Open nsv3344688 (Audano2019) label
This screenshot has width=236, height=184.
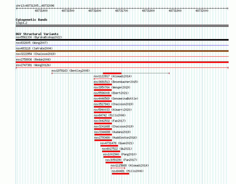coord(113,132)
